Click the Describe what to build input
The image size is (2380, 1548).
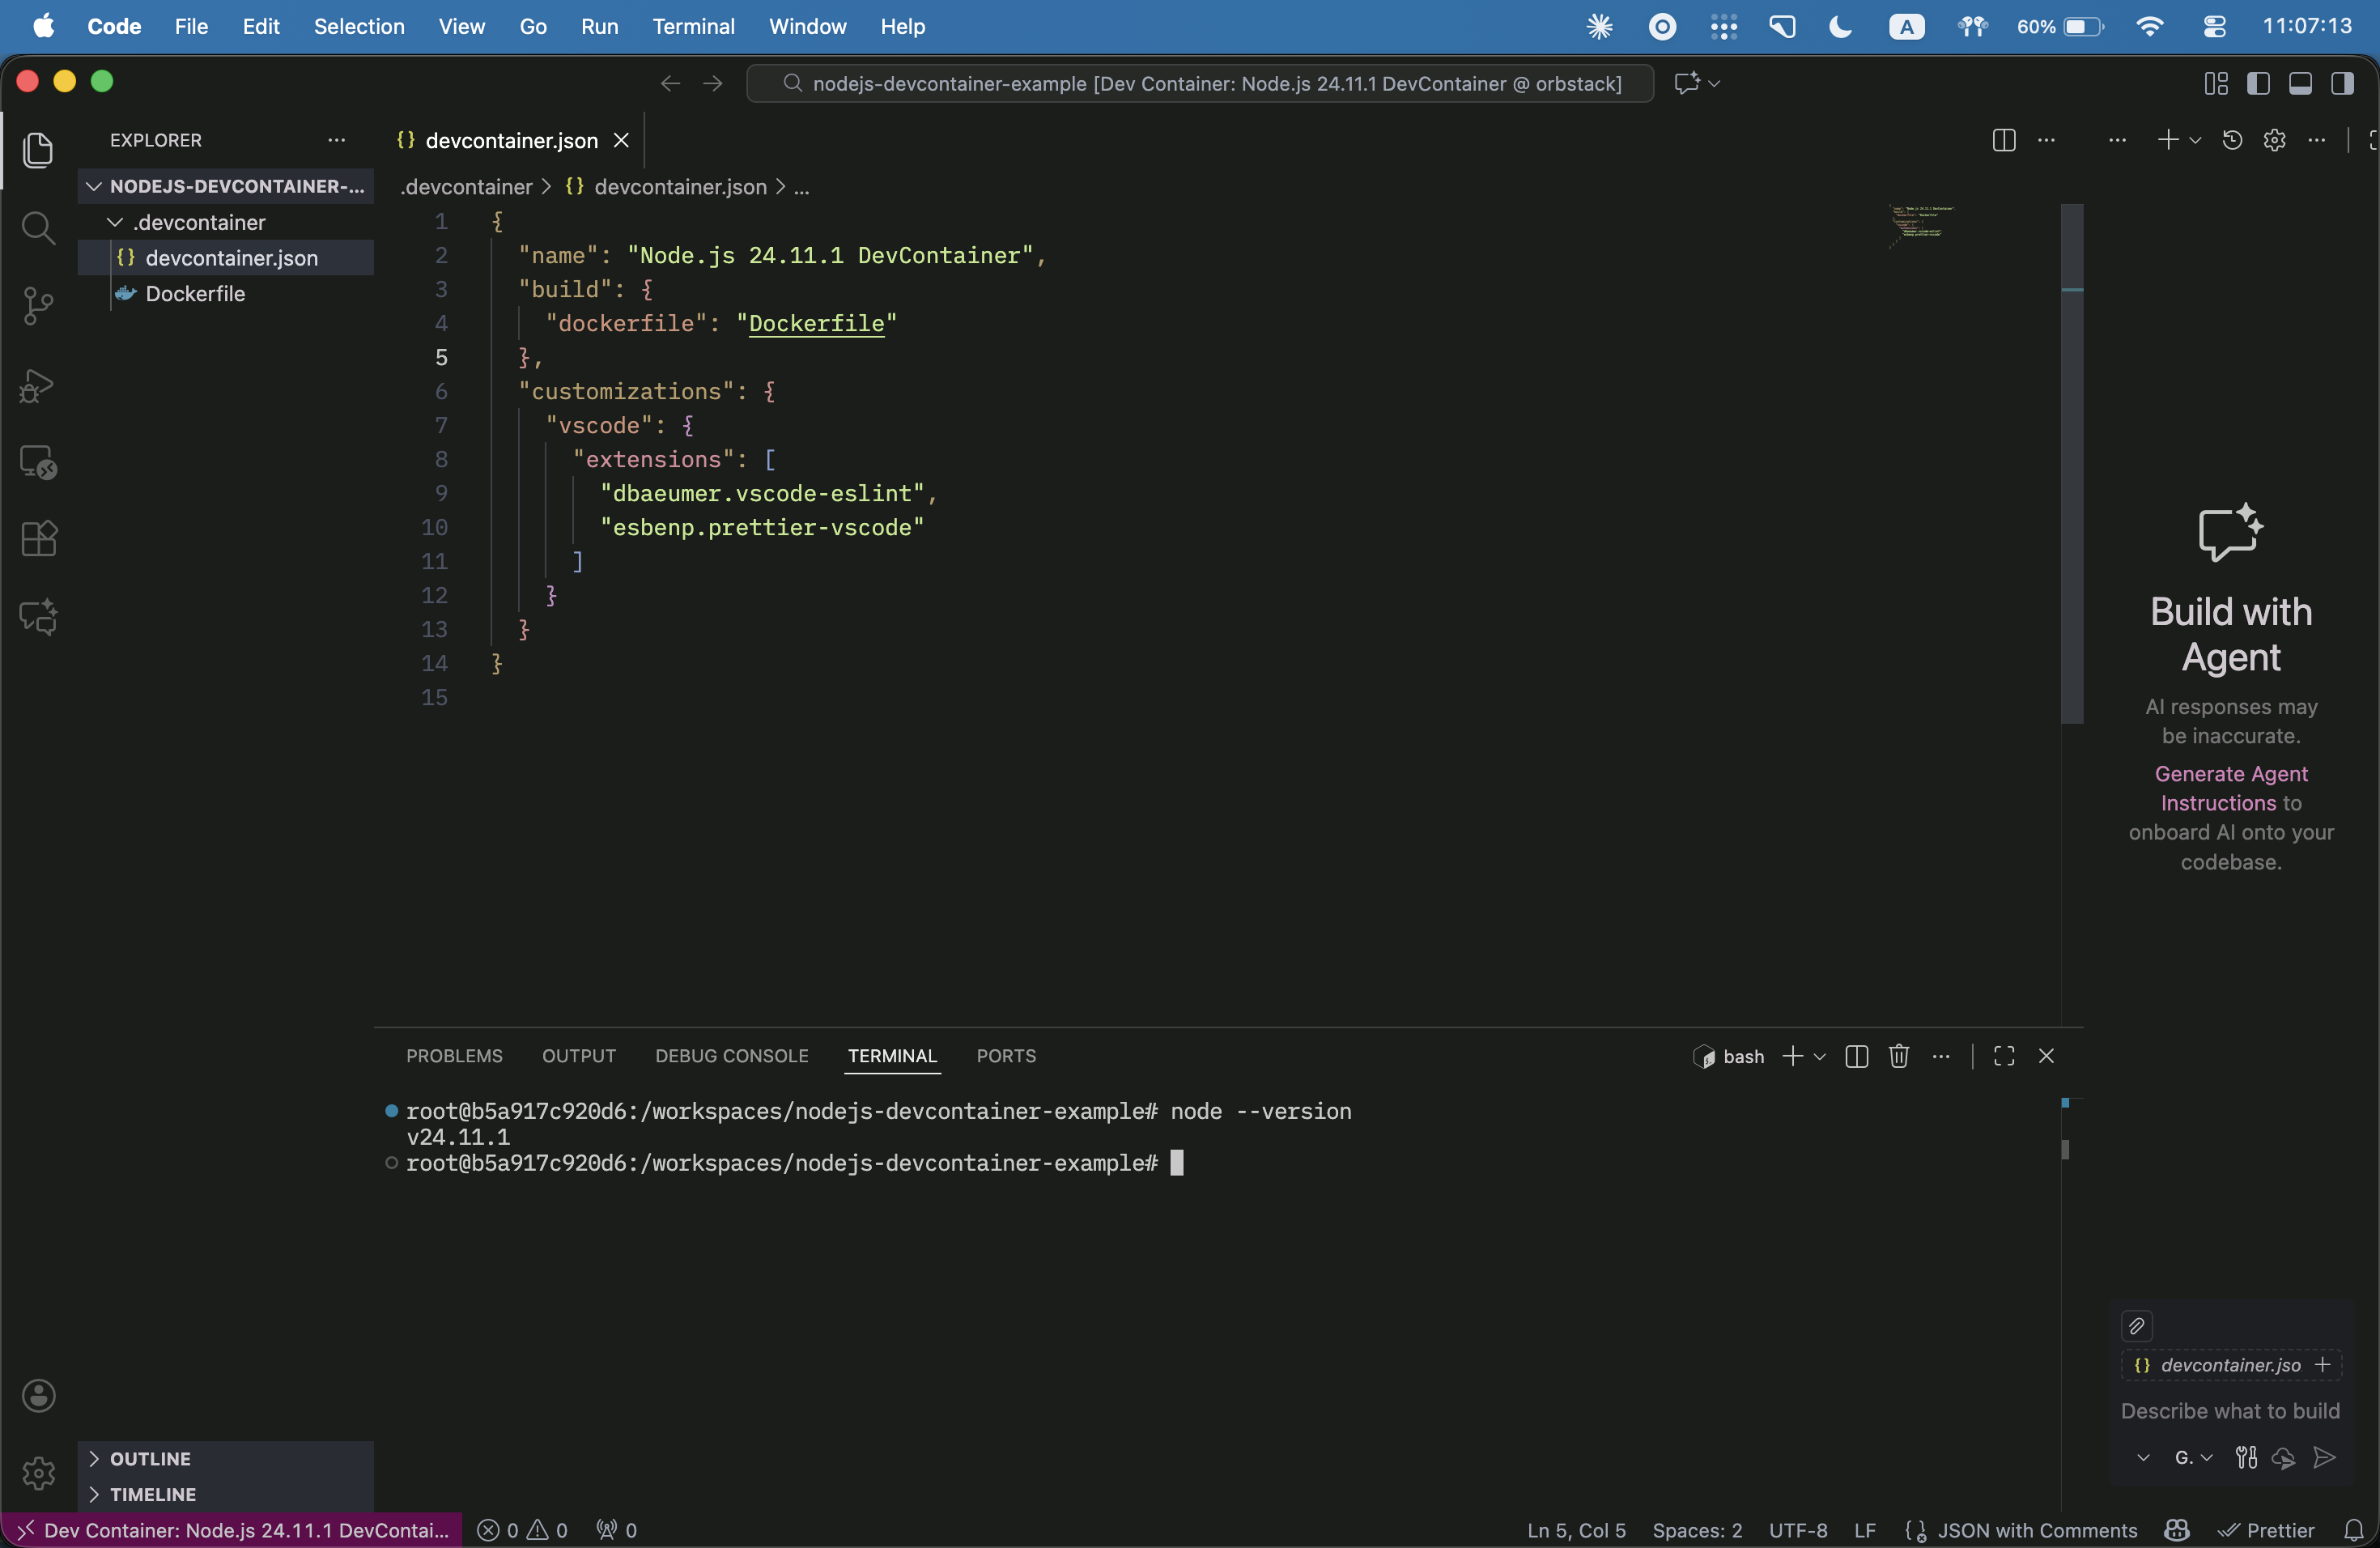[x=2229, y=1411]
